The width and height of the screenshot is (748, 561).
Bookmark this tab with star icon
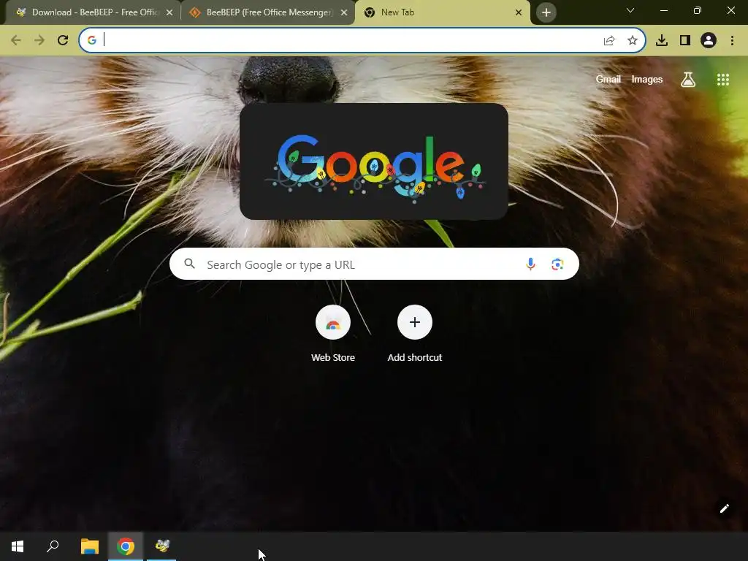point(633,41)
